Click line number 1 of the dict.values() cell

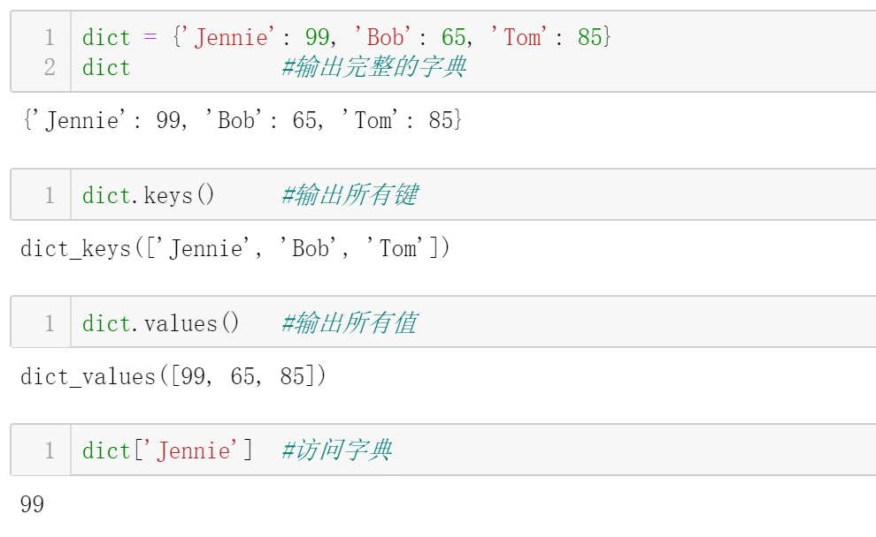point(50,323)
